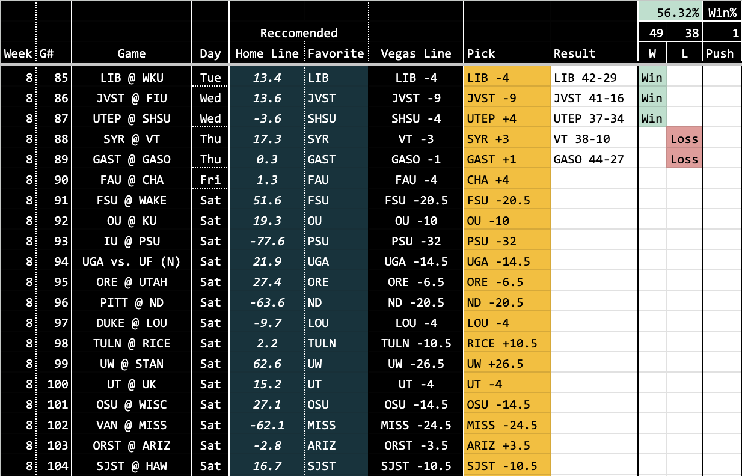This screenshot has width=742, height=476.
Task: Click the -77.6 home line cell
Action: (x=267, y=241)
